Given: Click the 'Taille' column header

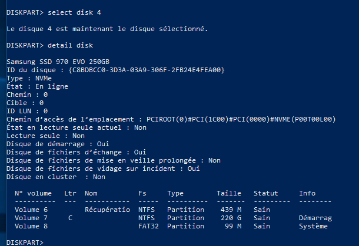Looking at the screenshot, I should pyautogui.click(x=229, y=193).
